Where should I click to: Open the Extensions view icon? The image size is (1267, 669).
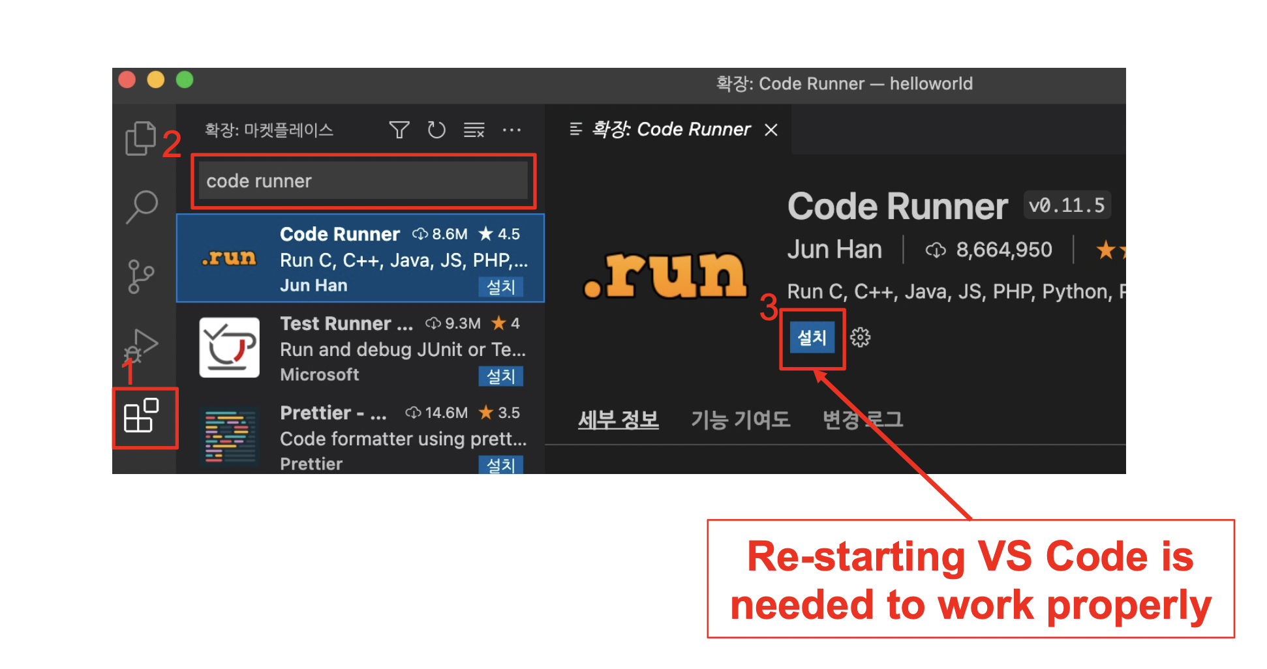tap(142, 416)
